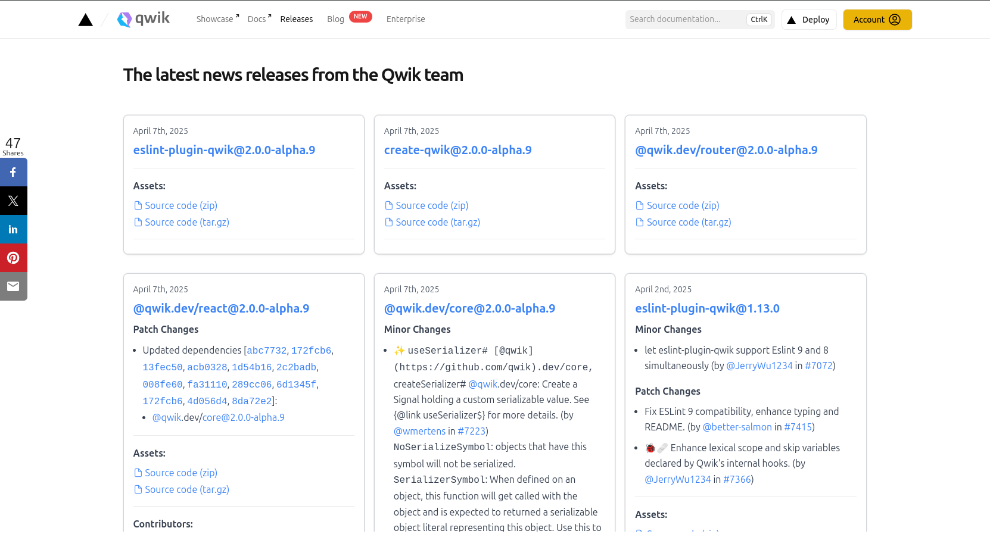Screen dimensions: 990x534
Task: Open commit 8da72e2 link
Action: [x=252, y=401]
